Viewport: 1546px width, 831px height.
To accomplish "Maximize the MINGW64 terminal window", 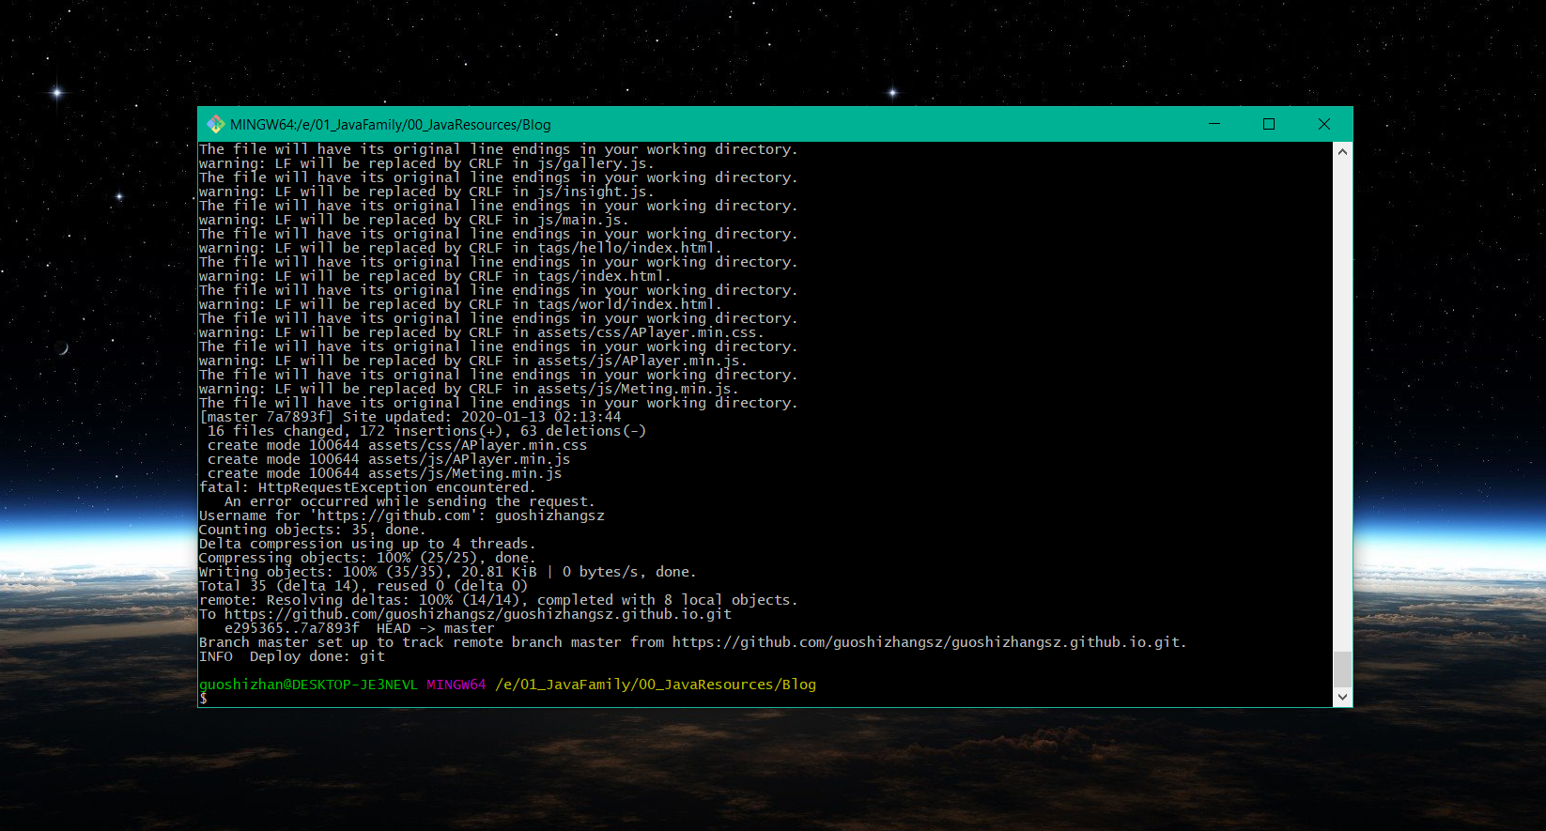I will tap(1268, 124).
